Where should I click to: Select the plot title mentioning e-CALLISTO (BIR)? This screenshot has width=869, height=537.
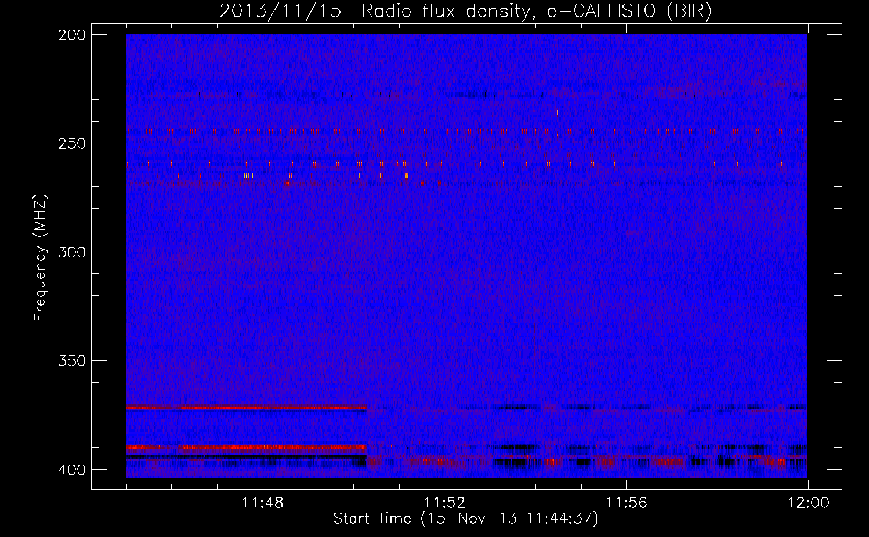point(466,11)
